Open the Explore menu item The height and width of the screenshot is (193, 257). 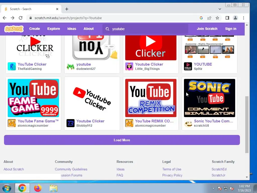(x=54, y=29)
